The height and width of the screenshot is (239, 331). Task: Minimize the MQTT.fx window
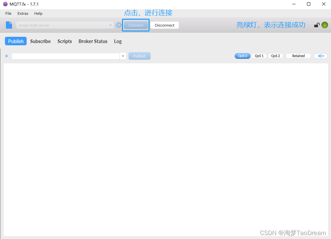point(294,4)
